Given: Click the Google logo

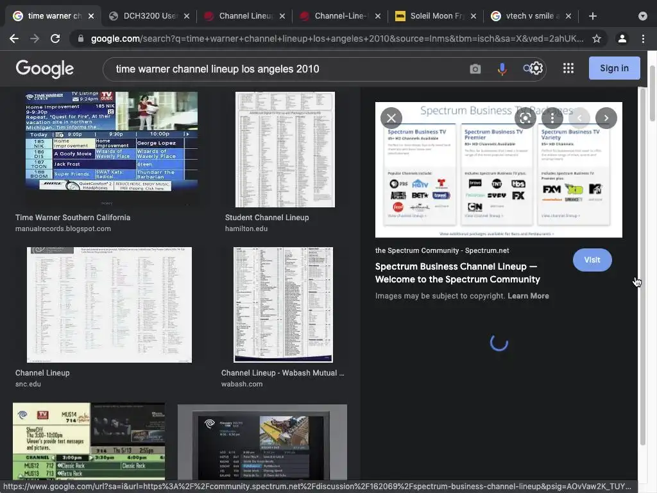Looking at the screenshot, I should pos(45,69).
